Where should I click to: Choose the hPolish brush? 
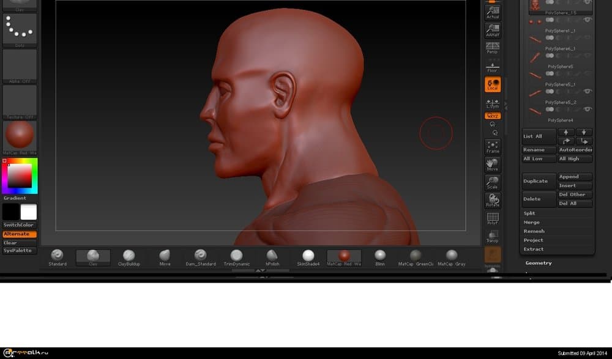[272, 257]
